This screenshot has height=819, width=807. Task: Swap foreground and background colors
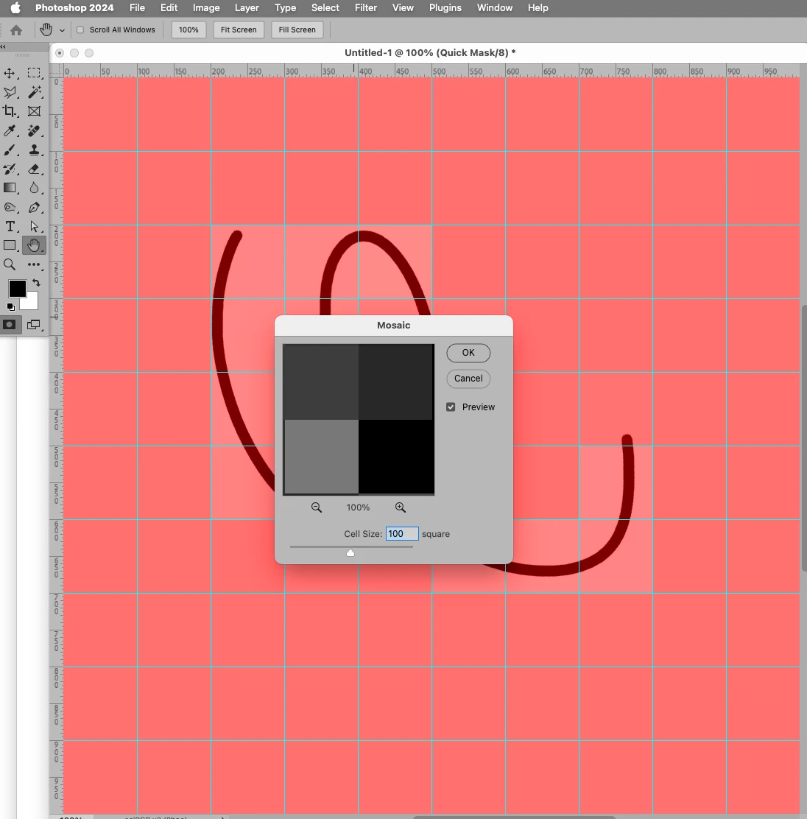(36, 283)
